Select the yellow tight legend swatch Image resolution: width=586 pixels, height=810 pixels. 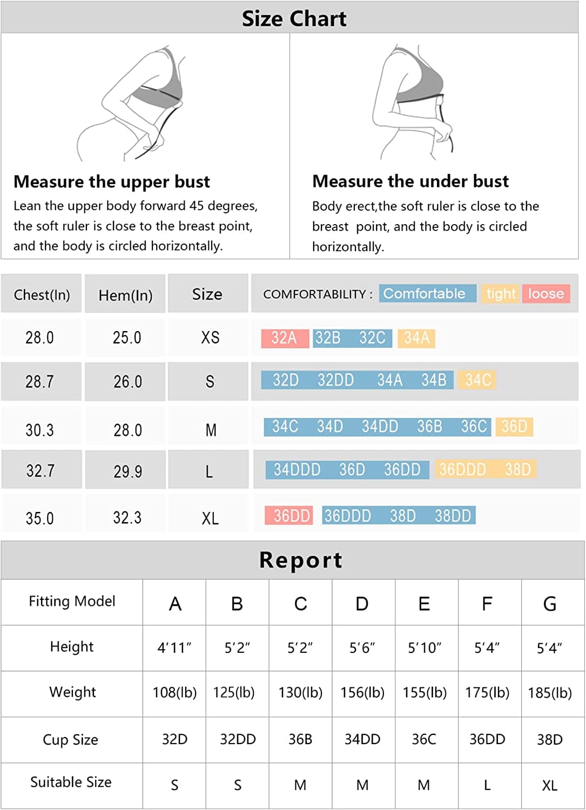(x=501, y=294)
